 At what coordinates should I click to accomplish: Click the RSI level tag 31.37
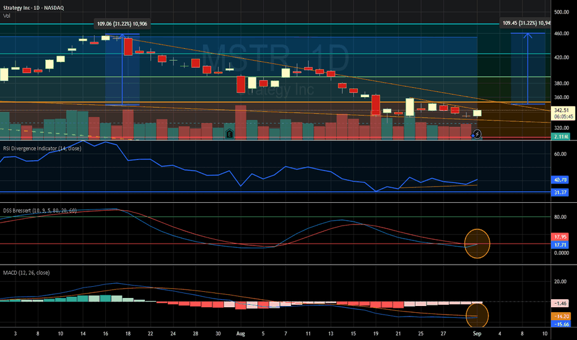(560, 193)
